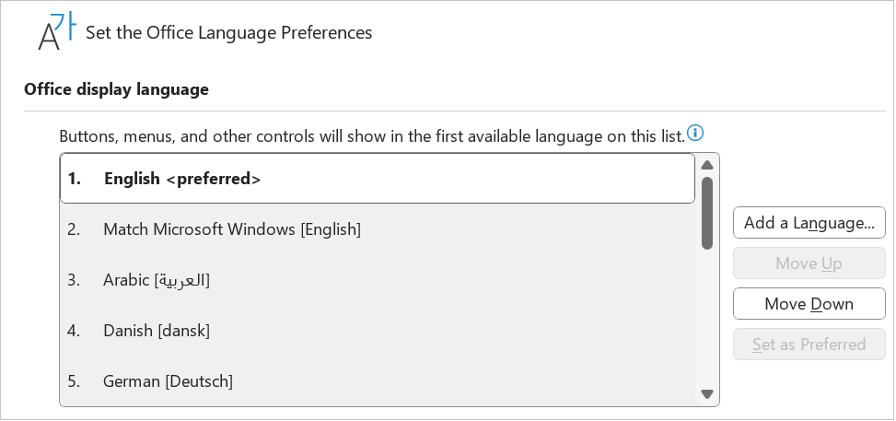896x421 pixels.
Task: Click the Office display language heading
Action: 116,89
